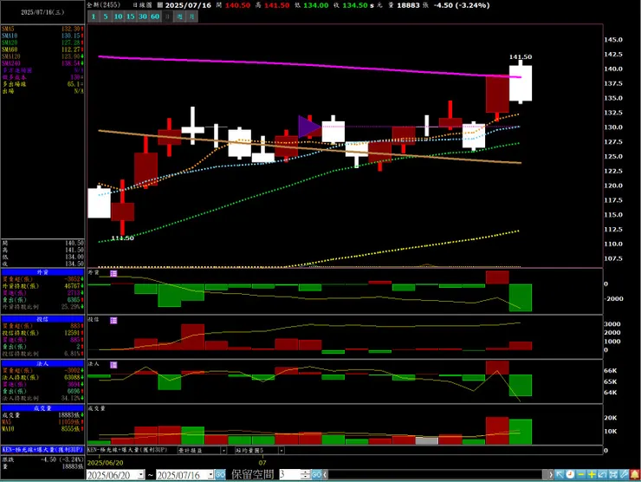The image size is (641, 482).
Task: Switch to monthly (月) K-line view
Action: pyautogui.click(x=192, y=16)
